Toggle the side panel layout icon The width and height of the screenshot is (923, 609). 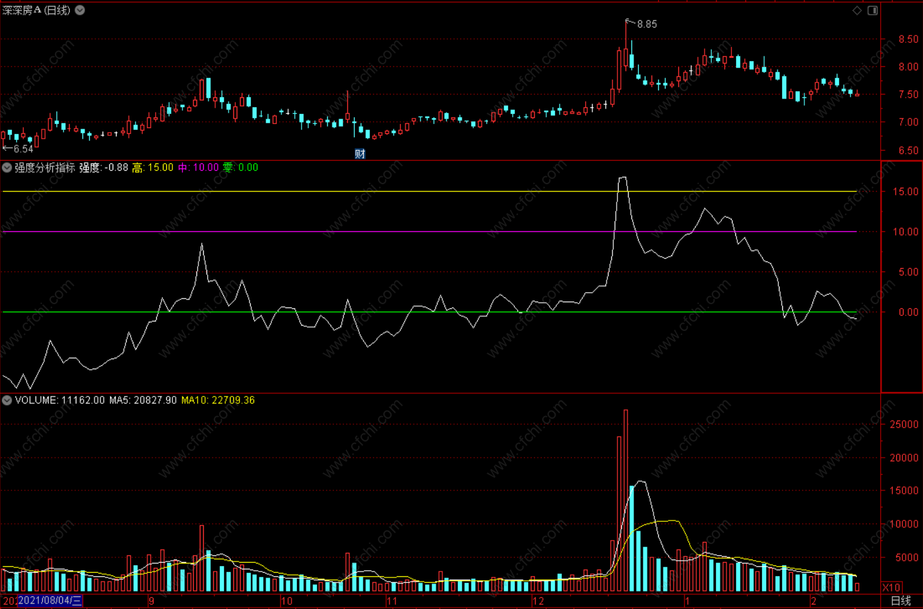tap(873, 10)
